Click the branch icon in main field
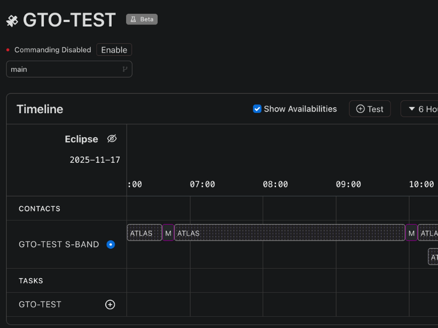Viewport: 438px width, 328px height. coord(125,69)
